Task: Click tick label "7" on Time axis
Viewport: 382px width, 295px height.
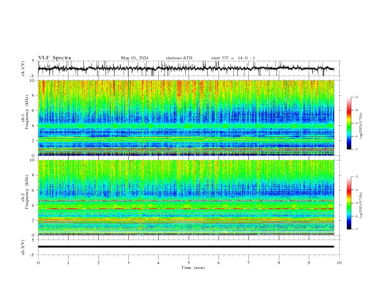Action: tap(249, 263)
